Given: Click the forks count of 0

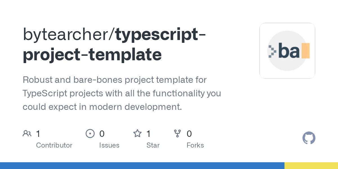Looking at the screenshot, I should [189, 134].
